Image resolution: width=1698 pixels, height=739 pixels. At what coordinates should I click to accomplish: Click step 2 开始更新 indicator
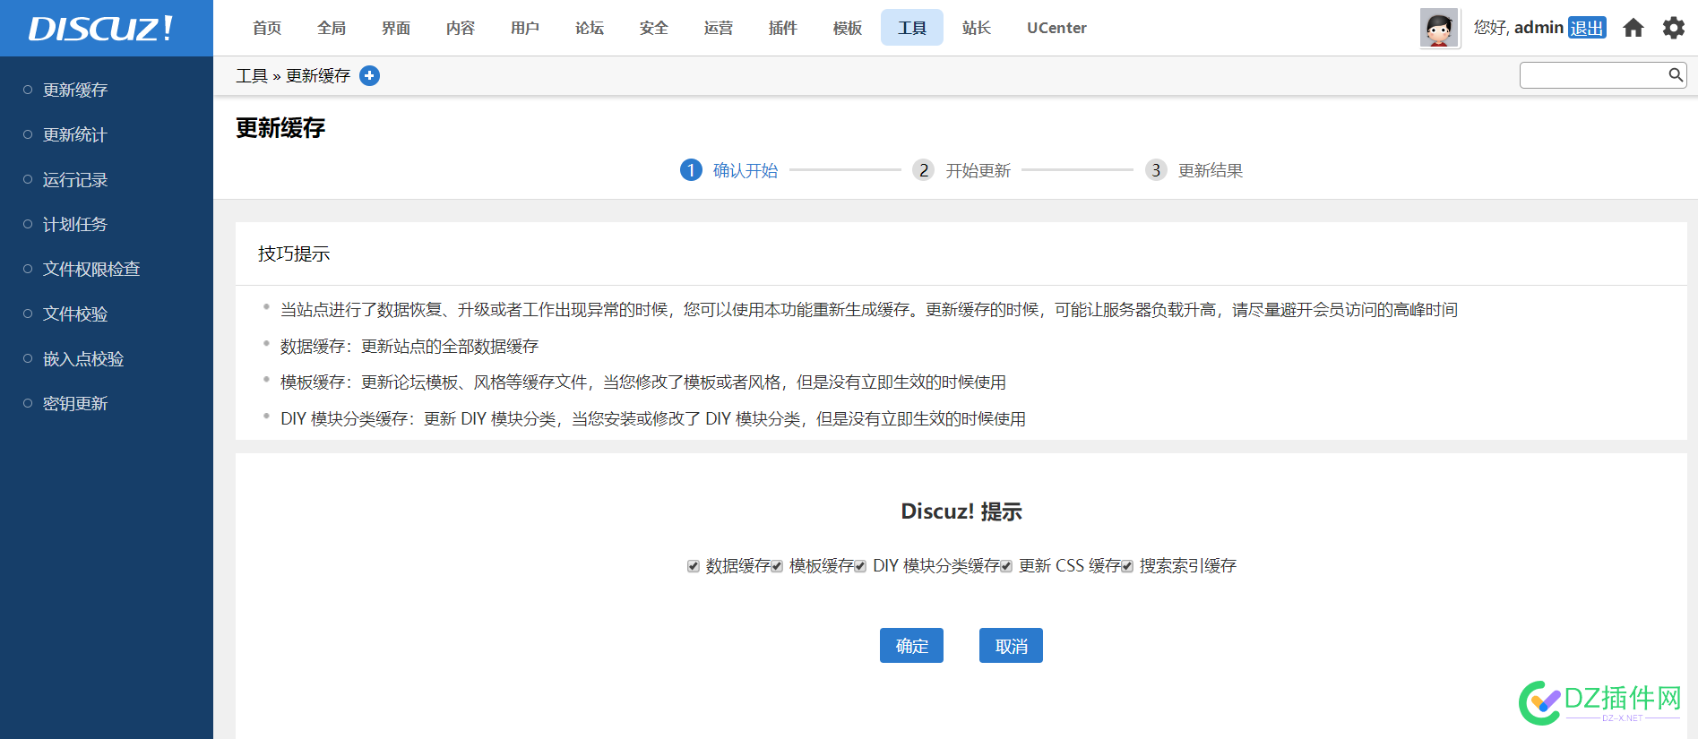[961, 170]
